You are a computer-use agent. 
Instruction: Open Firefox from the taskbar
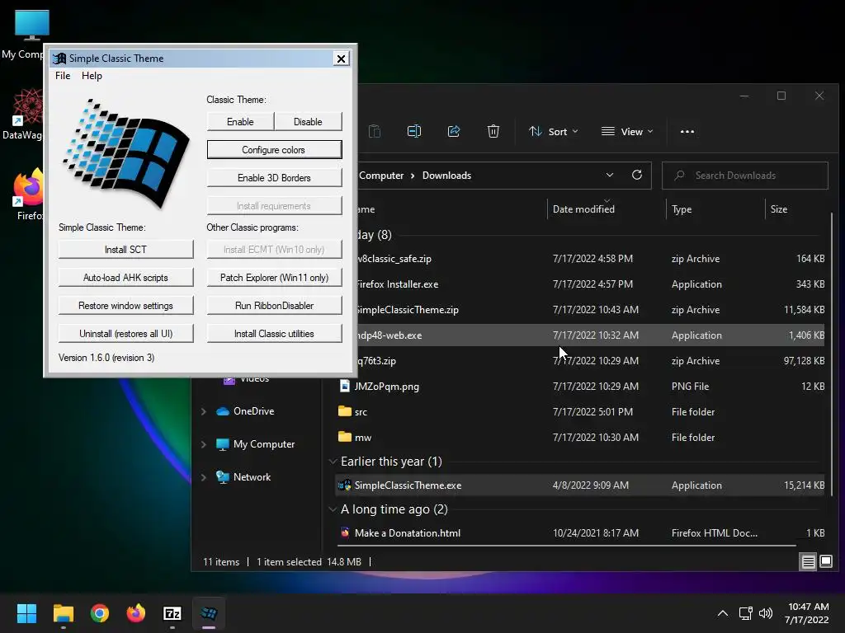tap(136, 613)
